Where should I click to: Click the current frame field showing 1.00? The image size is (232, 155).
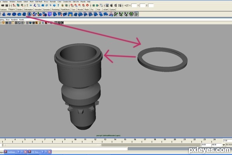click(228, 140)
